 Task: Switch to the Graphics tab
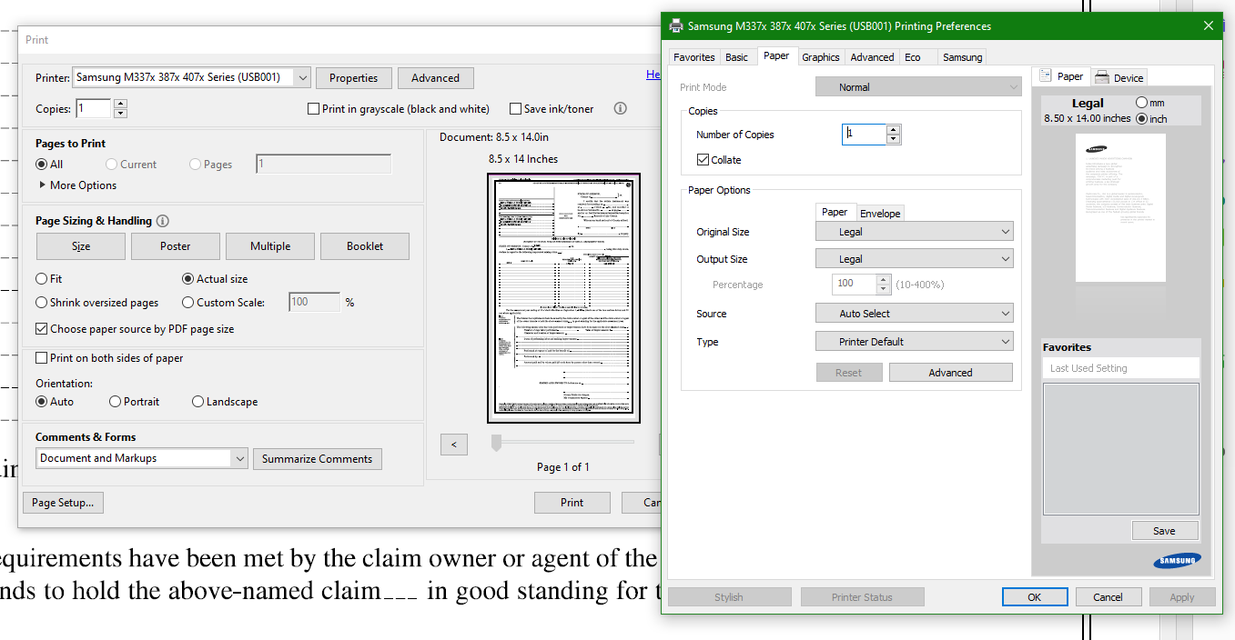820,57
